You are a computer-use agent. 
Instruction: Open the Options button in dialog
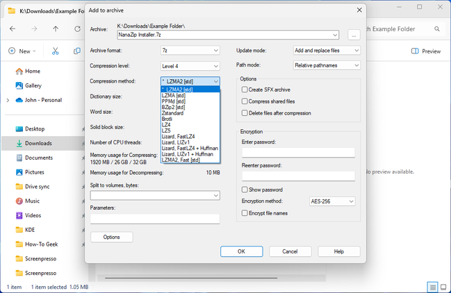pos(112,237)
